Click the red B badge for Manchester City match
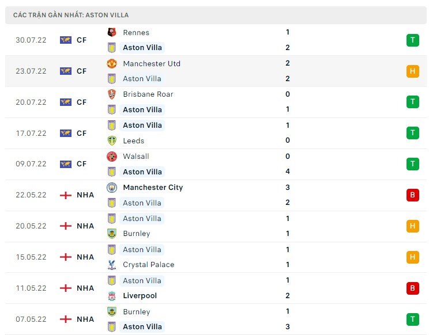The width and height of the screenshot is (429, 335). 412,195
